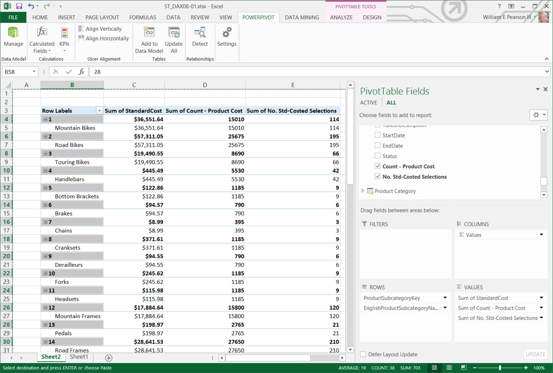
Task: Open Sum of StandardCost value dropdown
Action: 541,298
